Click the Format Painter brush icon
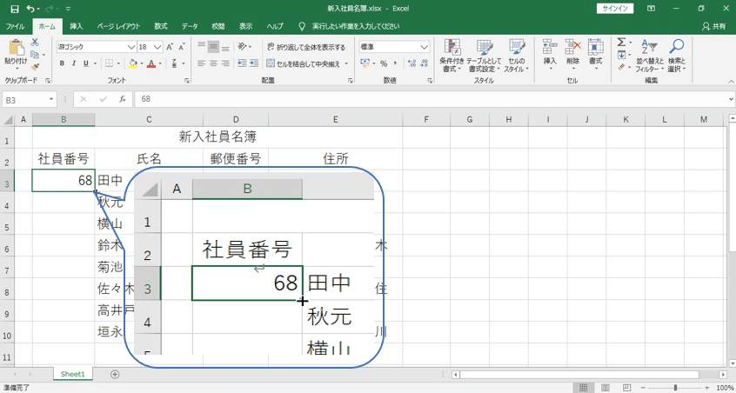 [x=35, y=67]
